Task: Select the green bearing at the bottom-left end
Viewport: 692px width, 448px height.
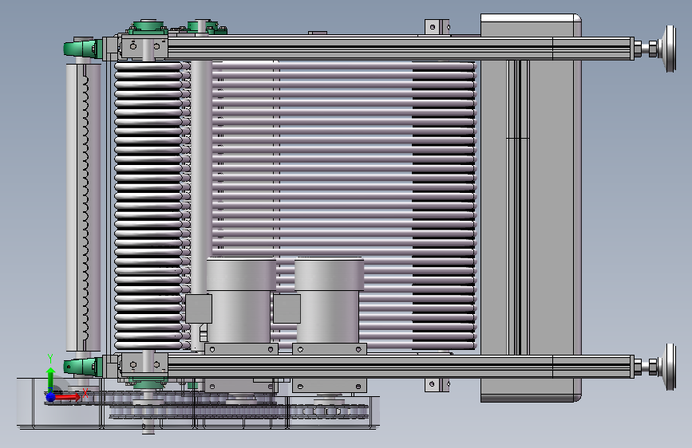Action: [x=83, y=367]
